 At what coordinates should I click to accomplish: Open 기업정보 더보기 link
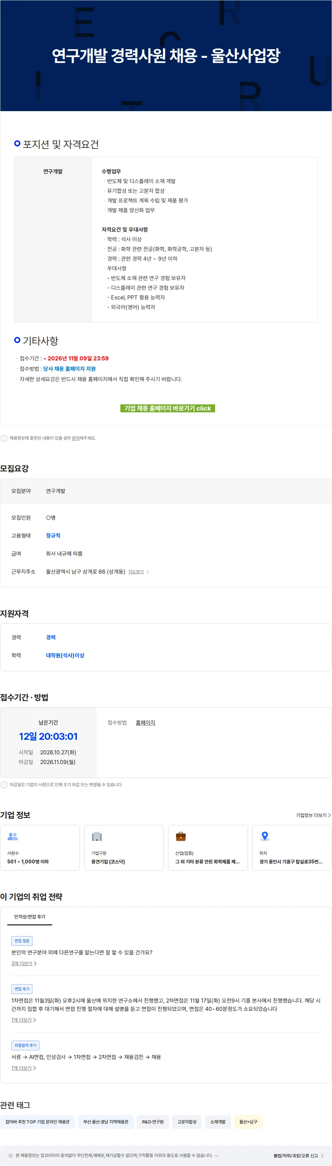313,815
